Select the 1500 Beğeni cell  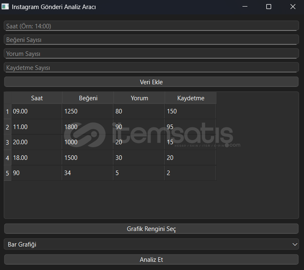[x=88, y=158]
